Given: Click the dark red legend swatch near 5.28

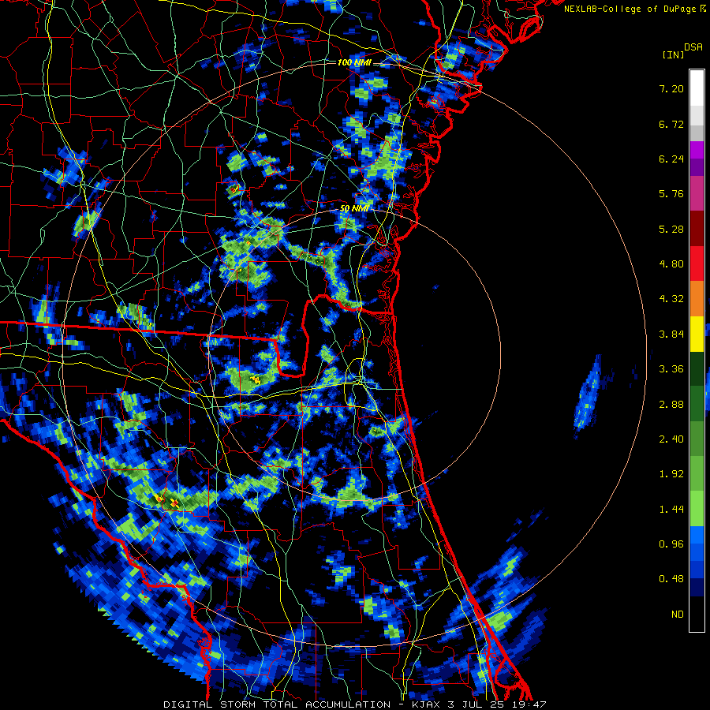Looking at the screenshot, I should 697,228.
